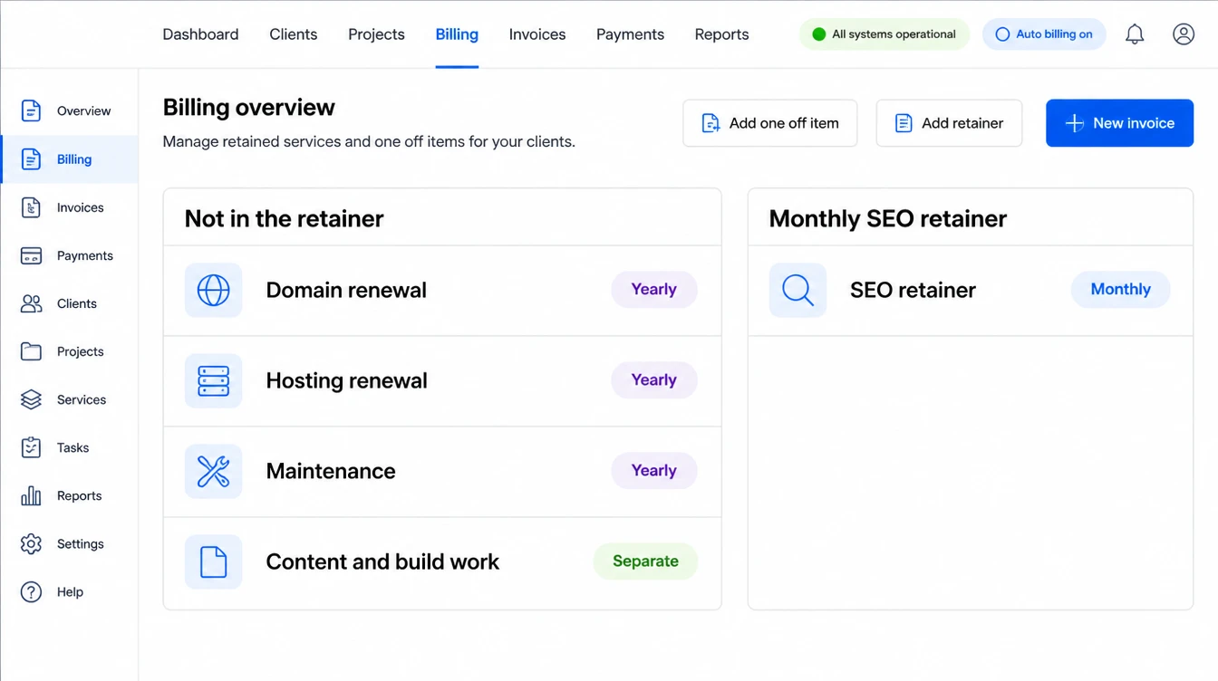Screen dimensions: 1218x681
Task: Click the Reports sidebar bar chart icon
Action: point(31,495)
